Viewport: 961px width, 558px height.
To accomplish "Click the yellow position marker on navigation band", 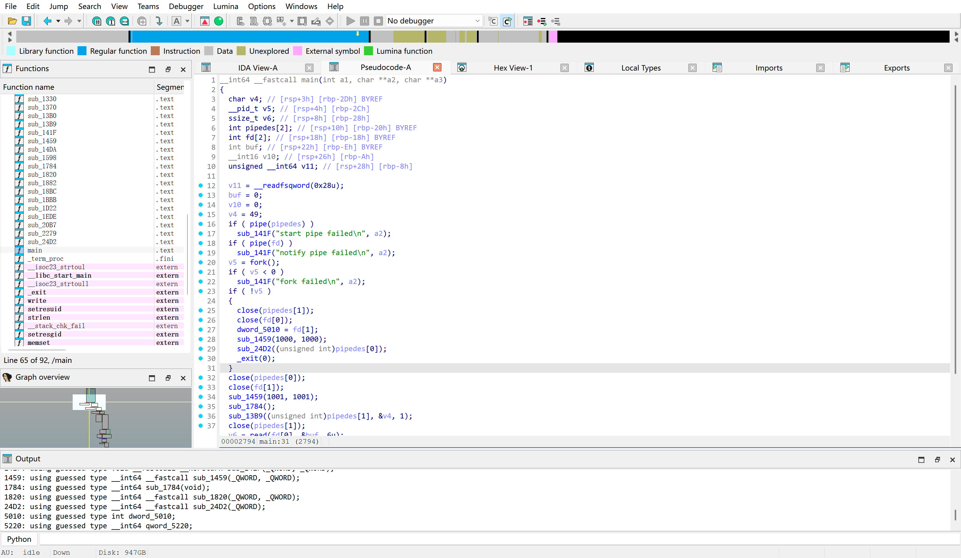I will click(x=358, y=34).
